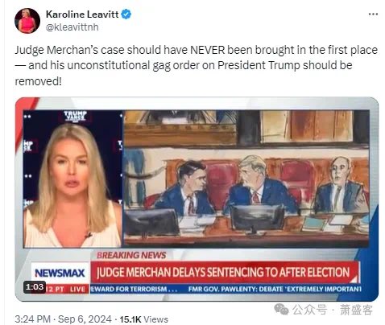Image resolution: width=385 pixels, height=325 pixels.
Task: Click the Trump Vance logo above the speaker
Action: (x=75, y=116)
